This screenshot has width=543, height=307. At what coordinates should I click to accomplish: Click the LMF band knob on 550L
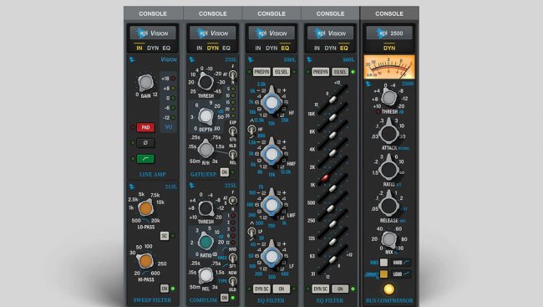[x=271, y=204]
